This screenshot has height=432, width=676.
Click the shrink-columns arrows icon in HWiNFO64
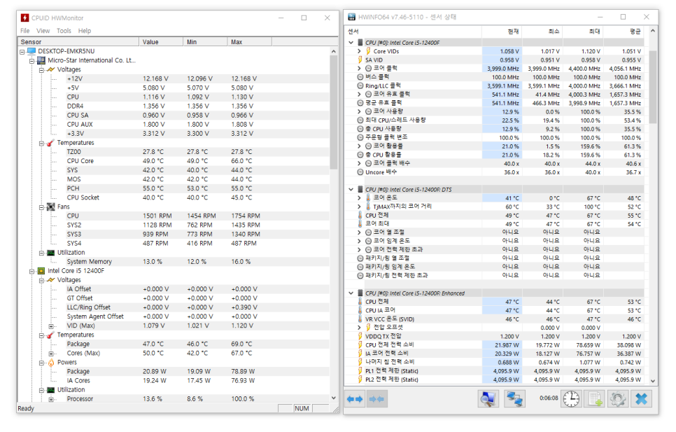(376, 399)
